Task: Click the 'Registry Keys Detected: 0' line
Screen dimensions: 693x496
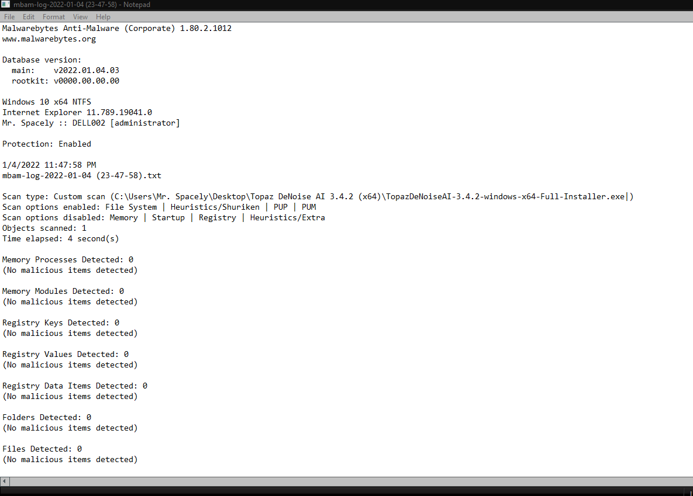Action: (61, 323)
